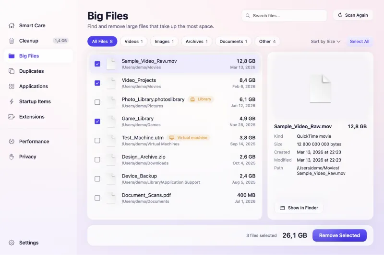
Task: Uncheck the Sample_Video_Raw.mov checkbox
Action: pyautogui.click(x=97, y=64)
